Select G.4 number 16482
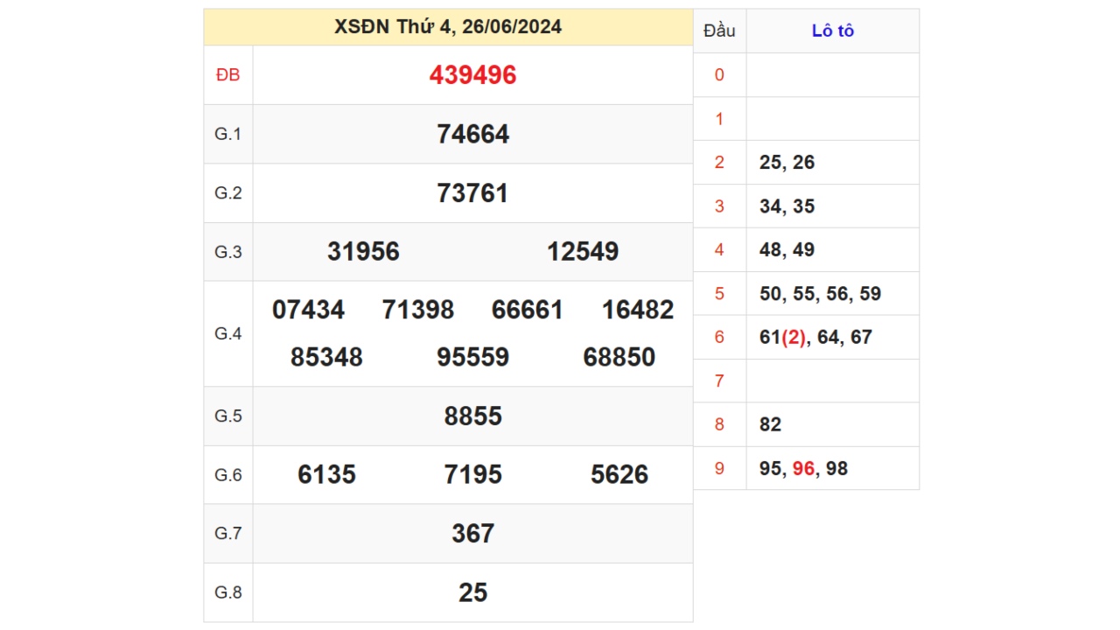 pos(638,310)
